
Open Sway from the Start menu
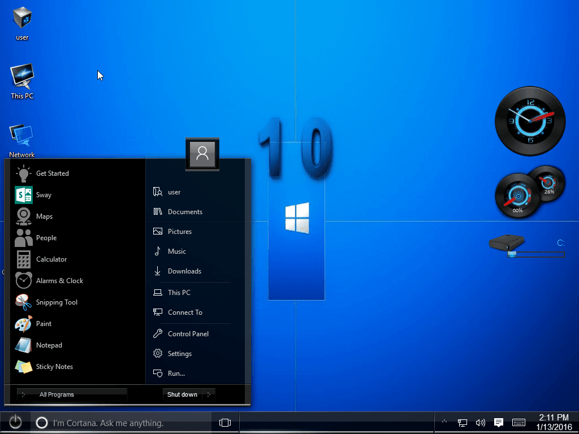[x=42, y=194]
